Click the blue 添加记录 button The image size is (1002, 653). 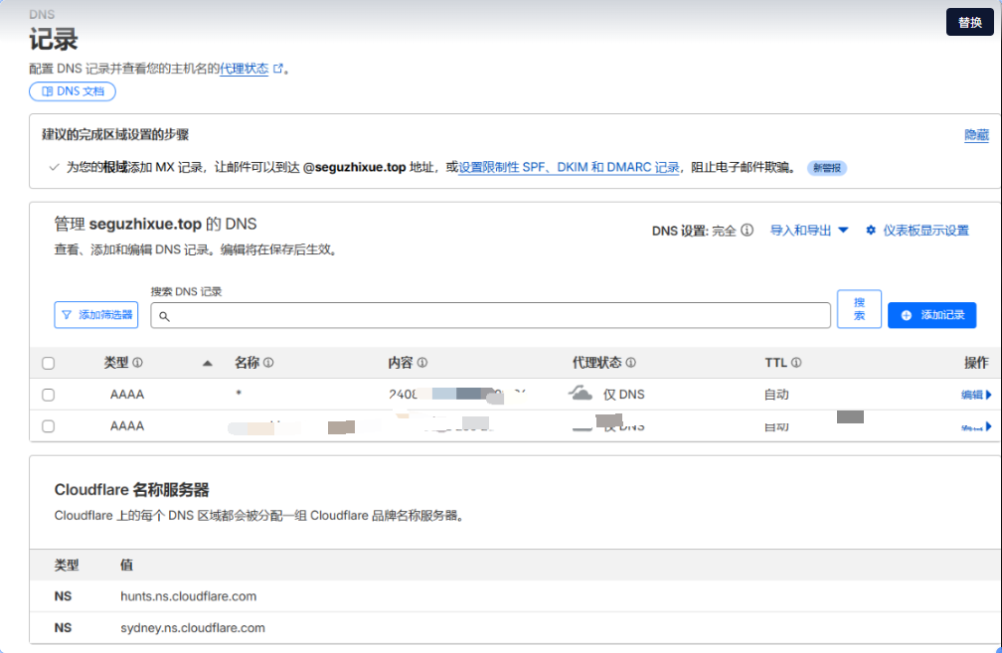click(x=931, y=315)
